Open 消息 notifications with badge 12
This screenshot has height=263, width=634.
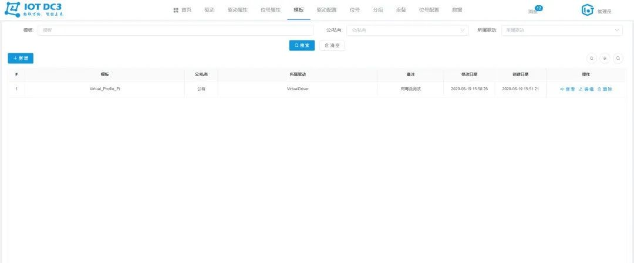[535, 11]
